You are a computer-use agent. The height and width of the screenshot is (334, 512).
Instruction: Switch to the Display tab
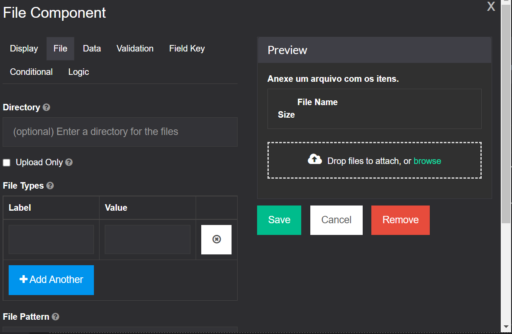point(24,48)
